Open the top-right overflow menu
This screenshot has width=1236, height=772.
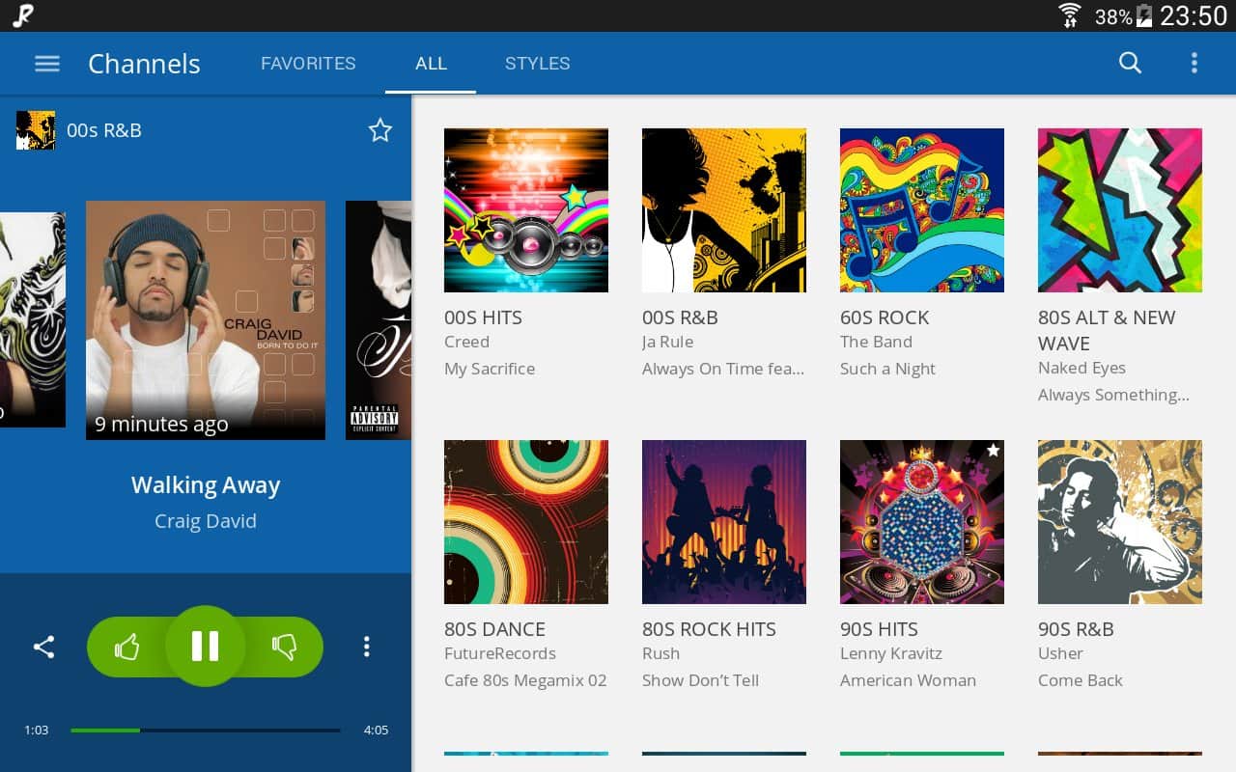pos(1194,64)
